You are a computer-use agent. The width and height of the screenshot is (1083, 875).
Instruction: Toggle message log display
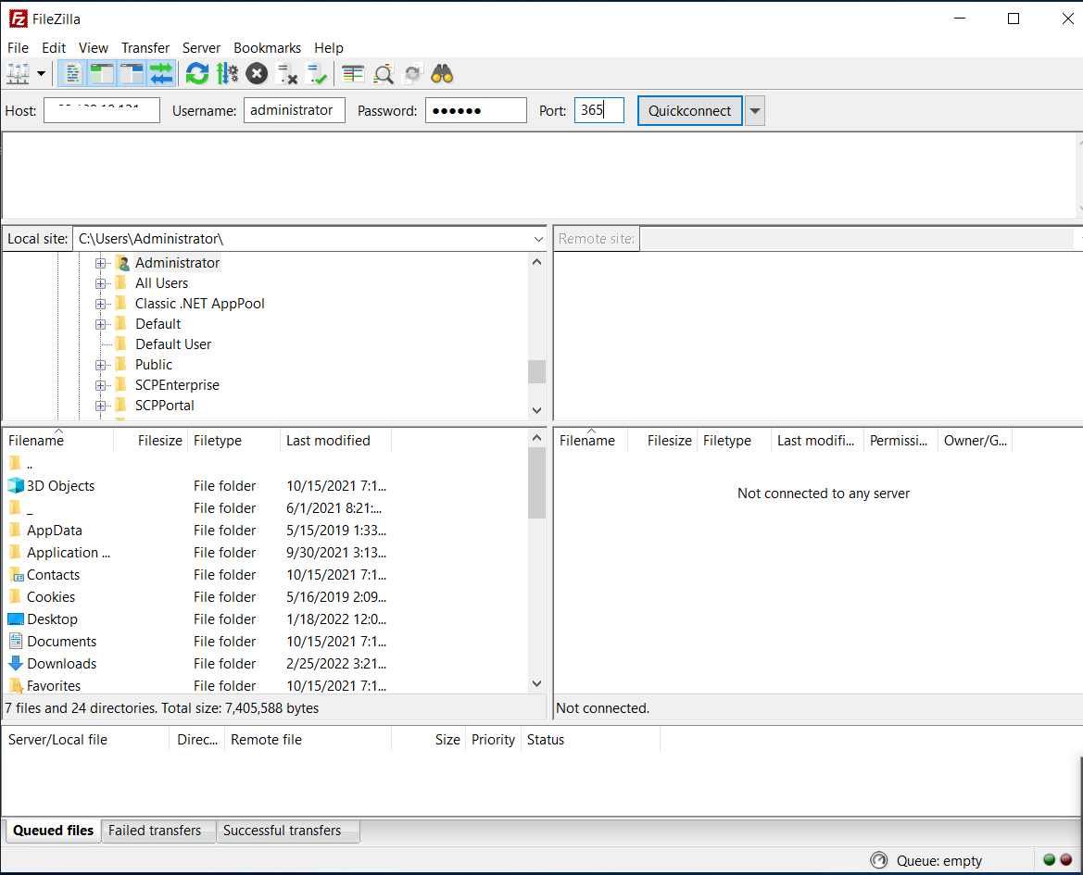(x=71, y=73)
